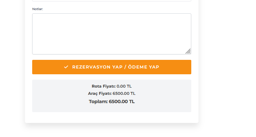This screenshot has height=137, width=256.
Task: Click the 0.00 TL route price value
Action: coord(124,86)
